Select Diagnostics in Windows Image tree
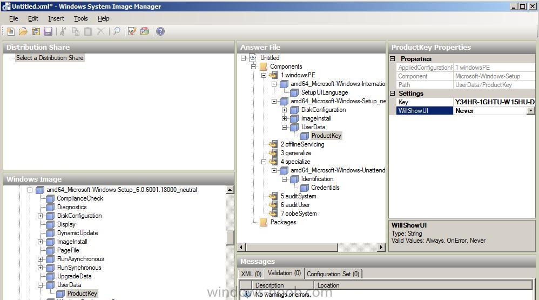Viewport: 539px width, 300px height. click(x=72, y=207)
